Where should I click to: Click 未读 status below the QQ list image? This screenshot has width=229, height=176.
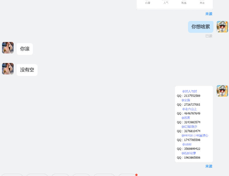(x=209, y=166)
